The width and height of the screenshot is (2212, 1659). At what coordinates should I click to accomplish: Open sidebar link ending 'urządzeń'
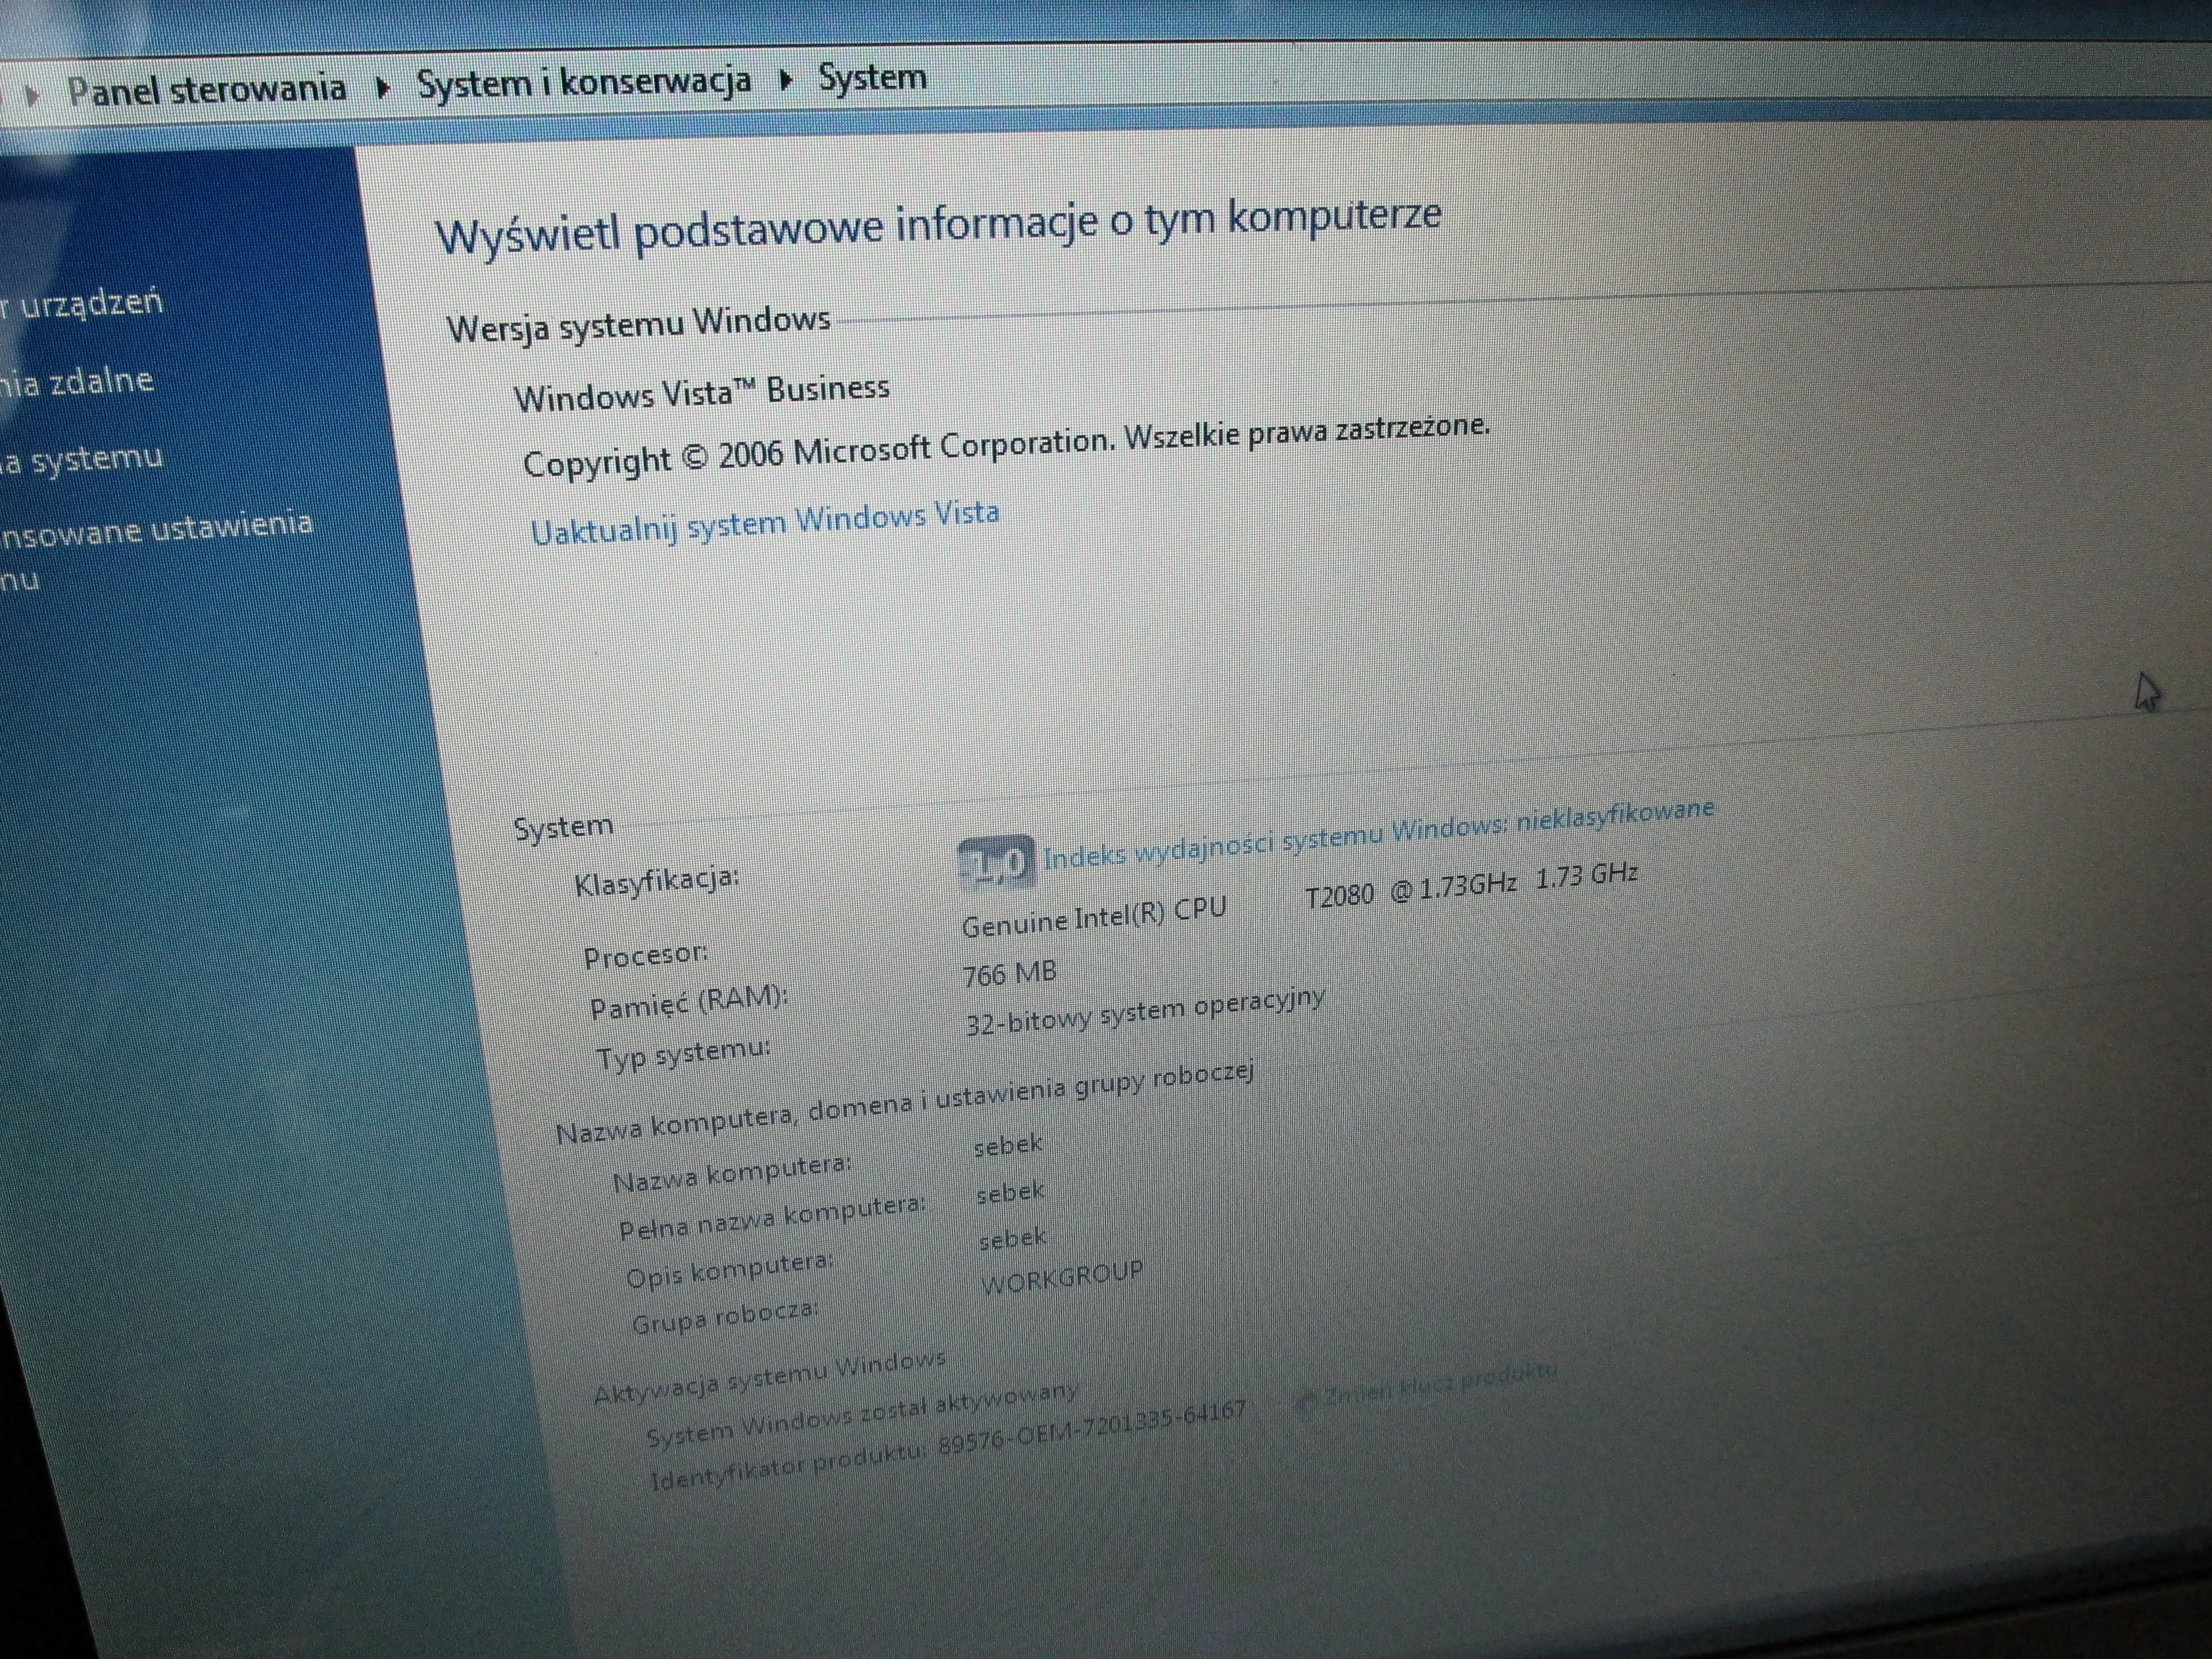(82, 303)
